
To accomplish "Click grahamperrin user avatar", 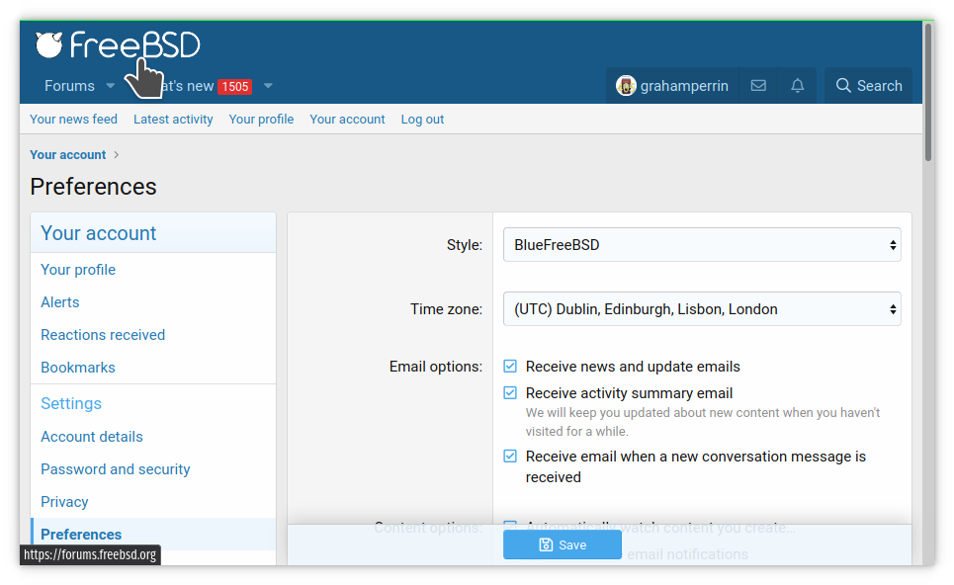I will [x=626, y=86].
